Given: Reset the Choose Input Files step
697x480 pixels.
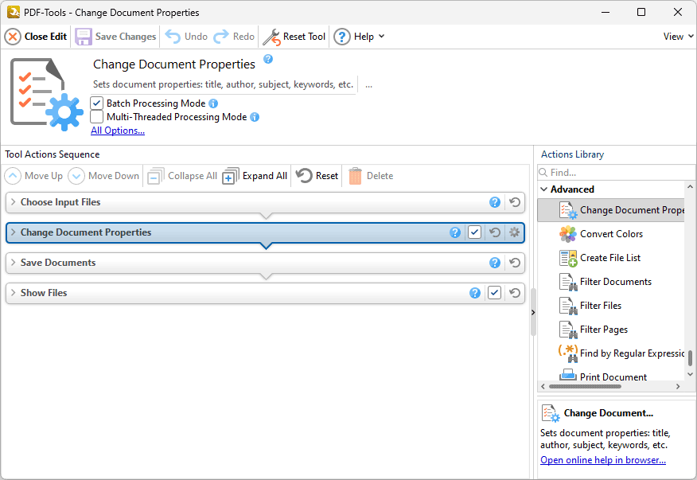Looking at the screenshot, I should (515, 202).
